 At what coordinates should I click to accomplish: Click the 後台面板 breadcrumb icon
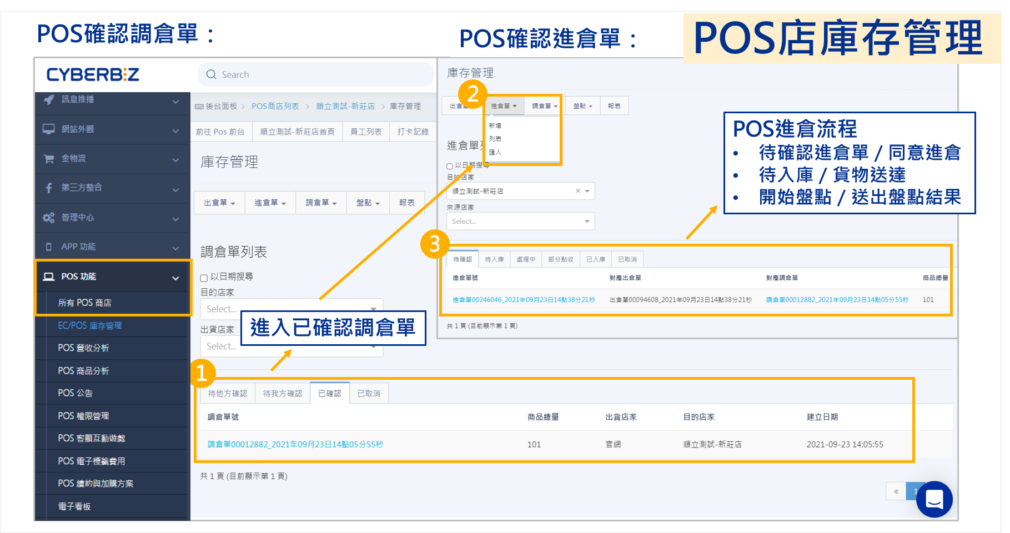pos(199,107)
